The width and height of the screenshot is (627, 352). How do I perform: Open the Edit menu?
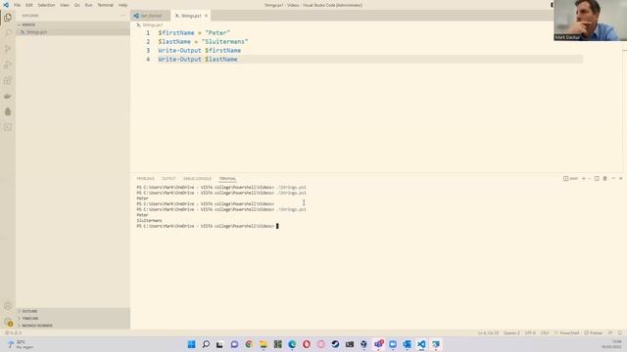pyautogui.click(x=29, y=5)
